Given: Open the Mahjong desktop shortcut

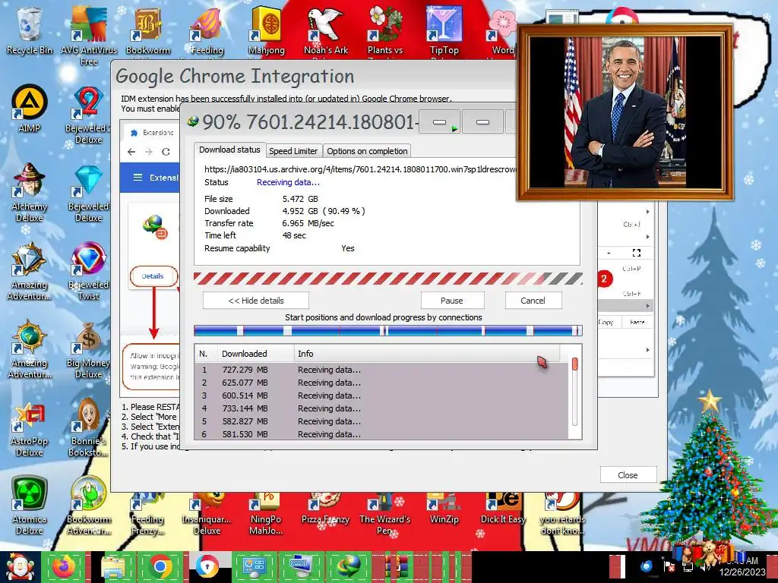Looking at the screenshot, I should [267, 30].
